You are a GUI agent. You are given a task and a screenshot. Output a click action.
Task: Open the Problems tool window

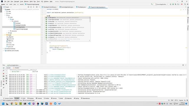coord(30,98)
